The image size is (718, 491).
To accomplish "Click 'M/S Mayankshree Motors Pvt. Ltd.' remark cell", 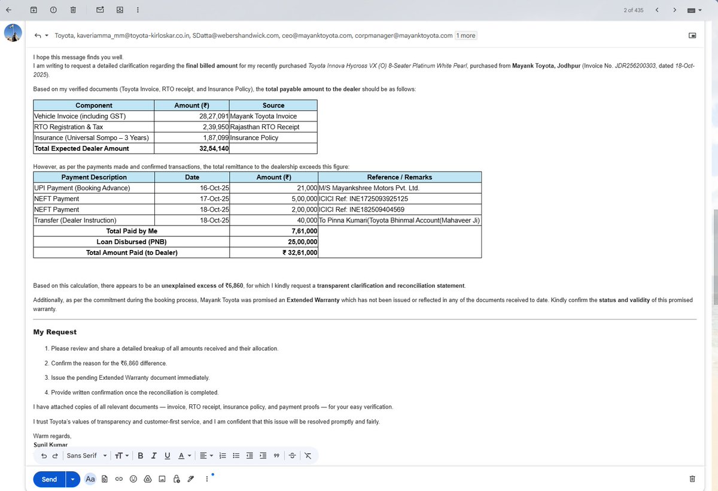I will [x=400, y=188].
